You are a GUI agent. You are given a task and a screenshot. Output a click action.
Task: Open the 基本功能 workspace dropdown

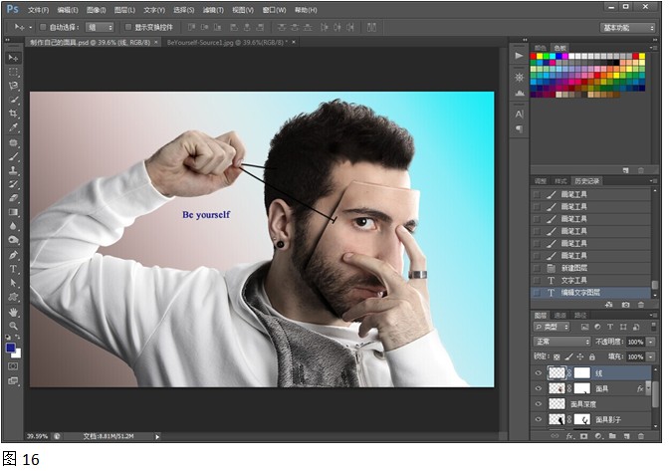[x=628, y=28]
